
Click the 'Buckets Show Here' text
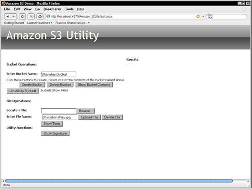54,90
